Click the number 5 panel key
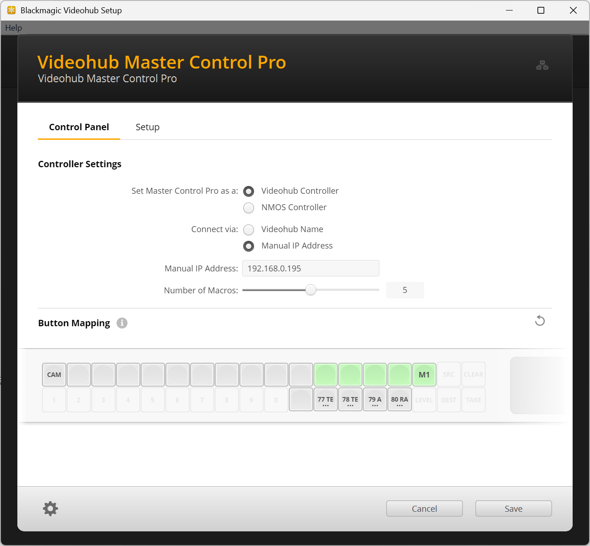The image size is (590, 546). pos(153,400)
